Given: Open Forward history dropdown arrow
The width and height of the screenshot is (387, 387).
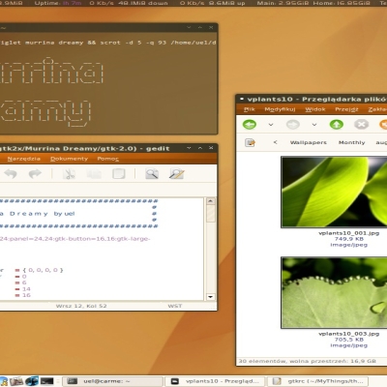Looking at the screenshot, I should point(314,125).
